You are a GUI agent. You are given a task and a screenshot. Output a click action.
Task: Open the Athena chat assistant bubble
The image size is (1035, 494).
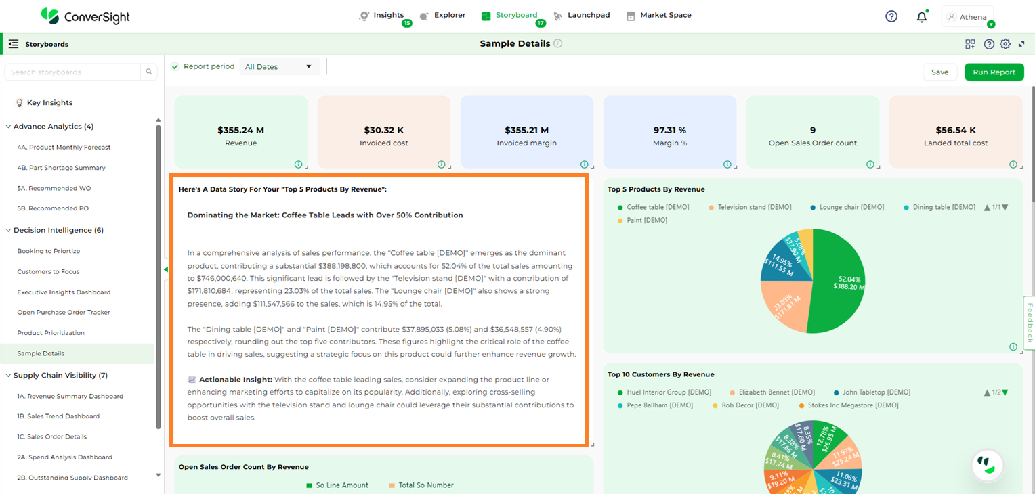point(986,465)
